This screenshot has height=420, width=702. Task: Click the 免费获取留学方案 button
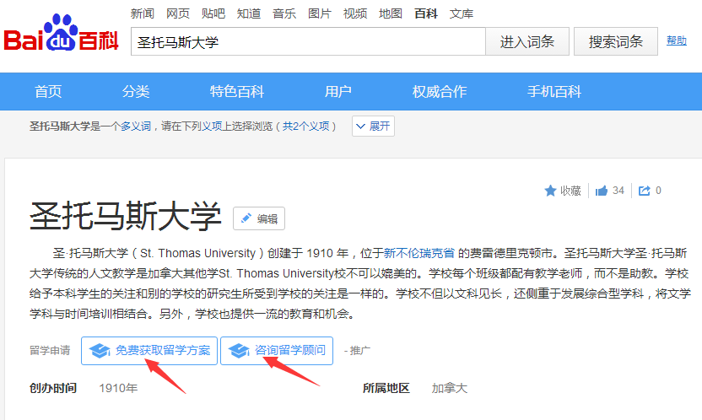click(x=149, y=351)
